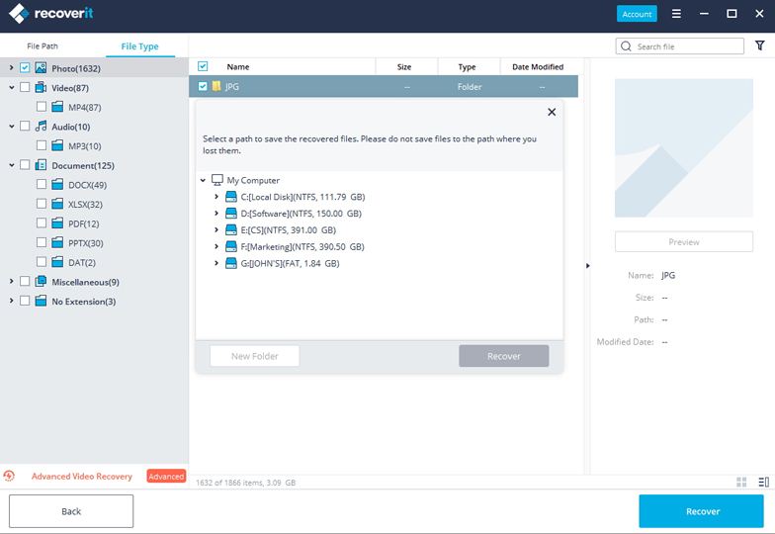775x534 pixels.
Task: Click the Back button
Action: pyautogui.click(x=71, y=511)
